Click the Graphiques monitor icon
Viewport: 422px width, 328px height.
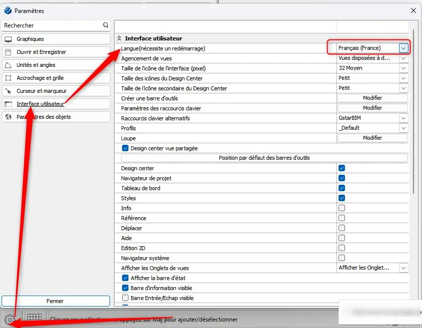pos(8,39)
